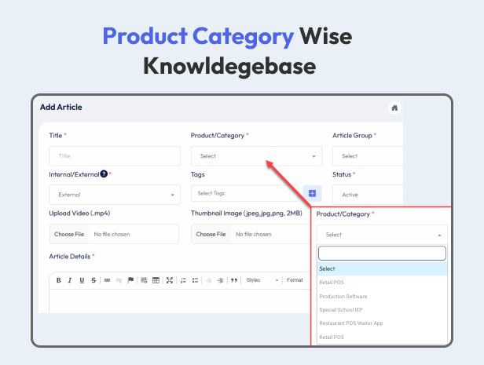
Task: Click the Title text input field
Action: (x=114, y=156)
